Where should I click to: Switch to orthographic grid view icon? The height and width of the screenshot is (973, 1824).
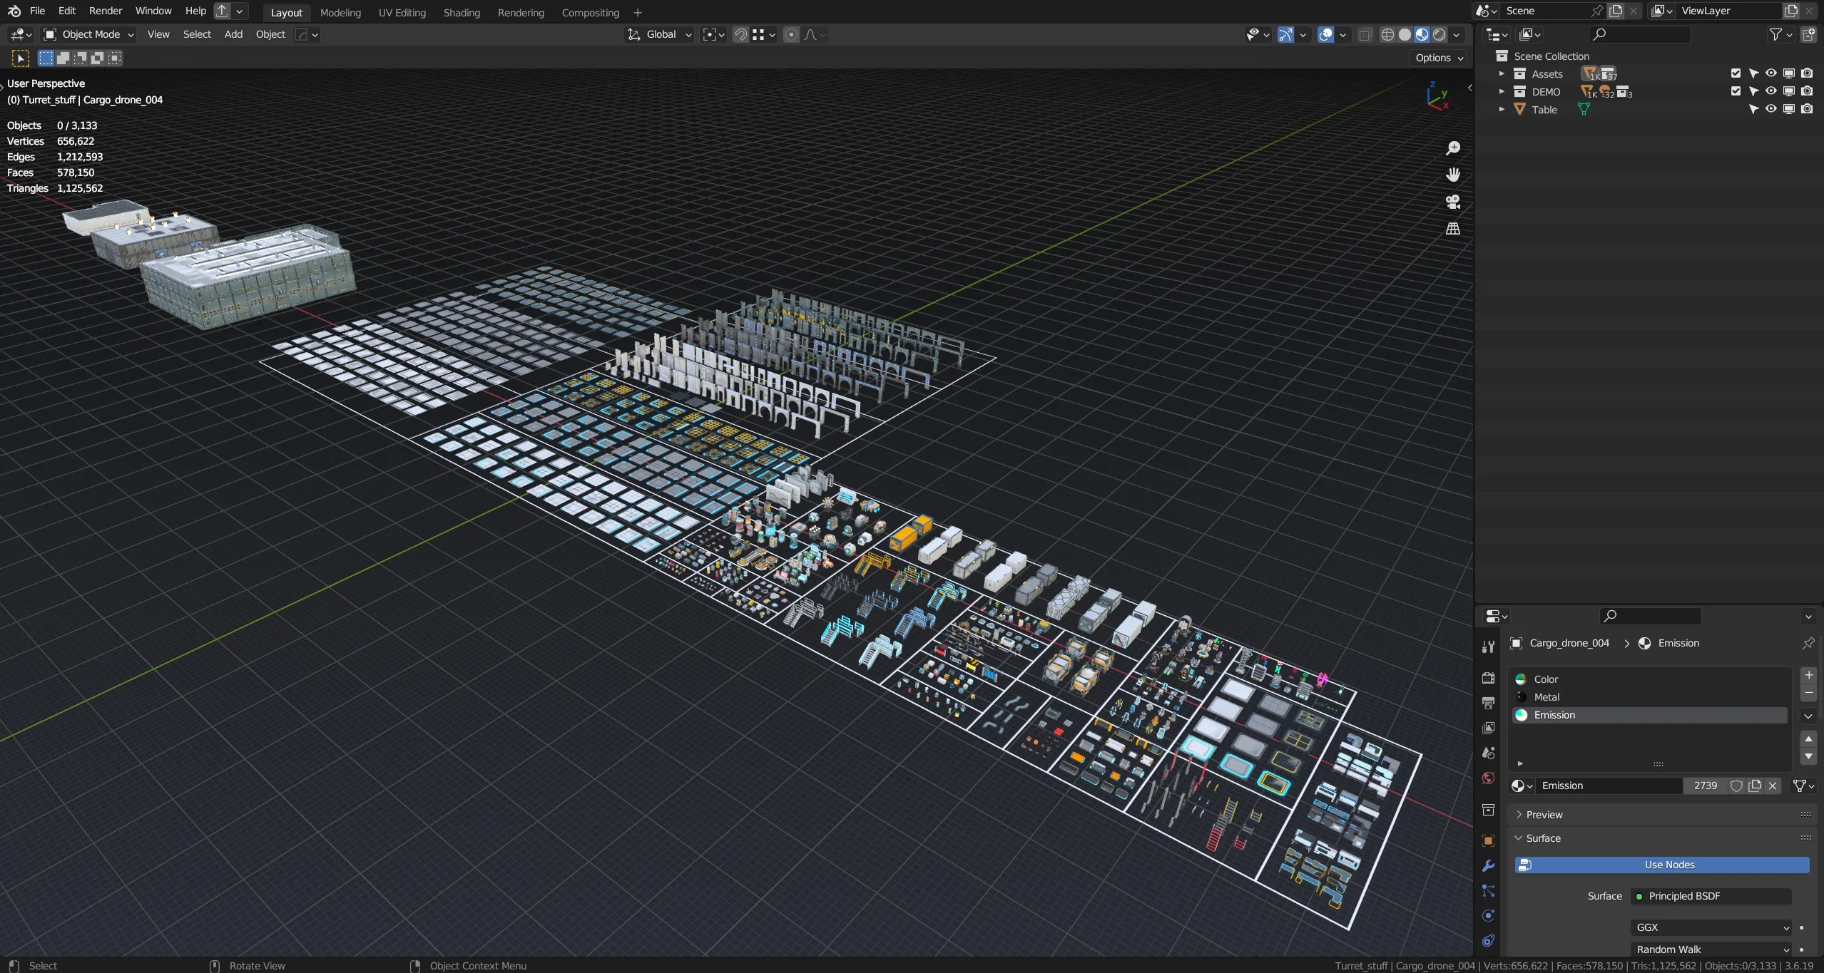(1452, 229)
